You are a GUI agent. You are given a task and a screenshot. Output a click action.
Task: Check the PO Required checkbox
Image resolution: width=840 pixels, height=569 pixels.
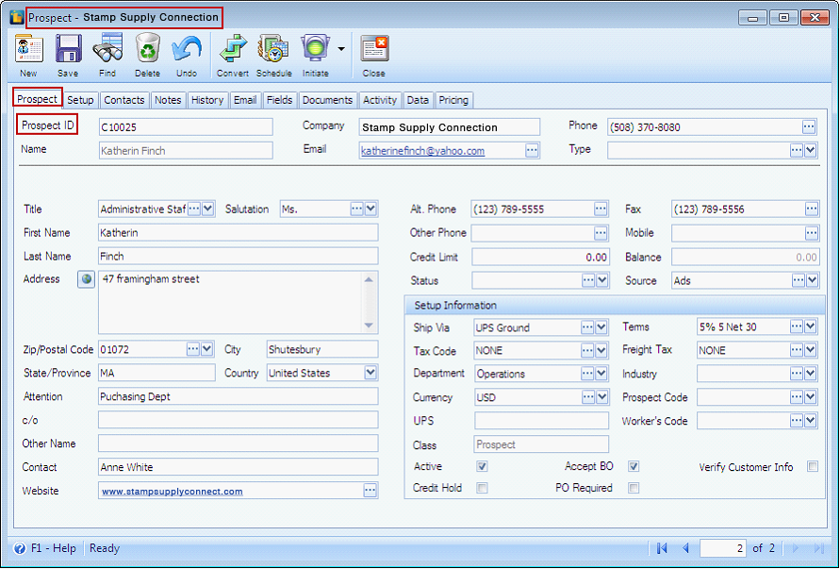(634, 488)
